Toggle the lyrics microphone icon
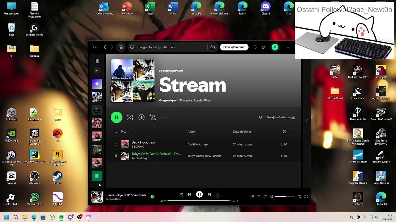The image size is (396, 222). (x=252, y=197)
